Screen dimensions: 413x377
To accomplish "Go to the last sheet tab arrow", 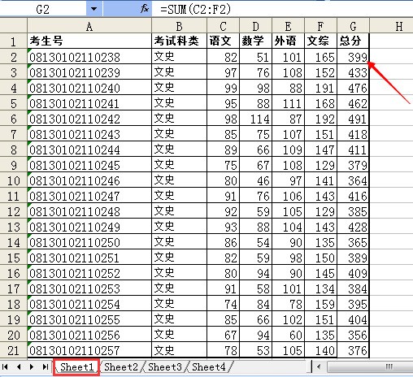I will pos(46,367).
